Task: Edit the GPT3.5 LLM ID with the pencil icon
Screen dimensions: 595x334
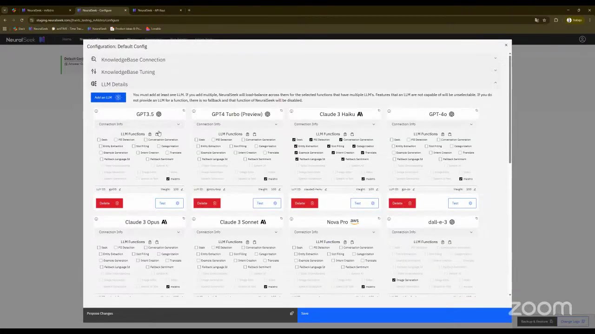Action: click(x=119, y=189)
